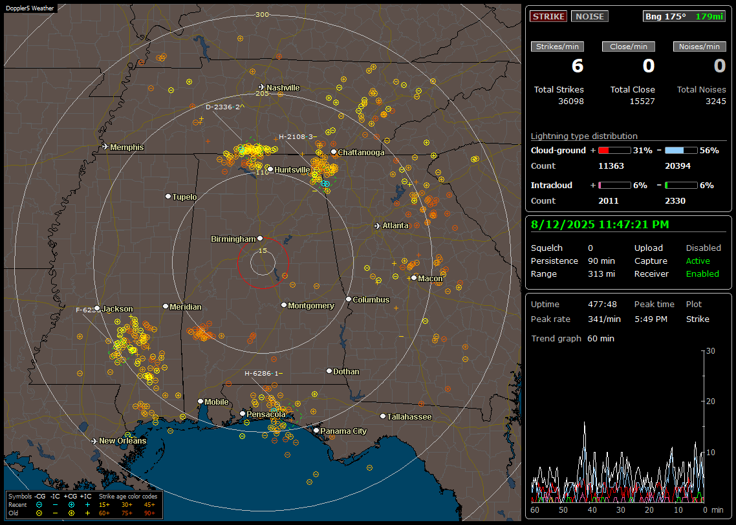This screenshot has width=736, height=525.
Task: Click the Capture status Active
Action: [697, 261]
